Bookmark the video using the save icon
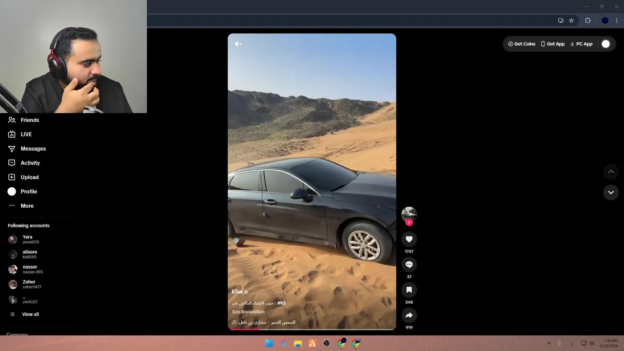This screenshot has height=351, width=624. point(409,290)
